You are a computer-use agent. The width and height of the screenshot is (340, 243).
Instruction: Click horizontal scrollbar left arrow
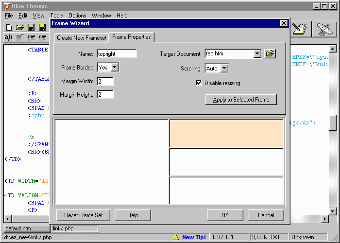coord(7,219)
